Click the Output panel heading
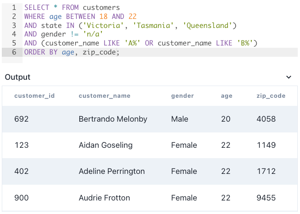Viewport: 300px width, 214px height. click(x=18, y=77)
